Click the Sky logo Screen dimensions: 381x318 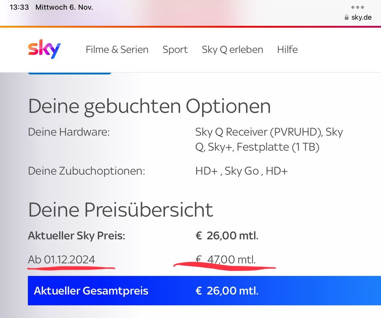click(x=44, y=50)
